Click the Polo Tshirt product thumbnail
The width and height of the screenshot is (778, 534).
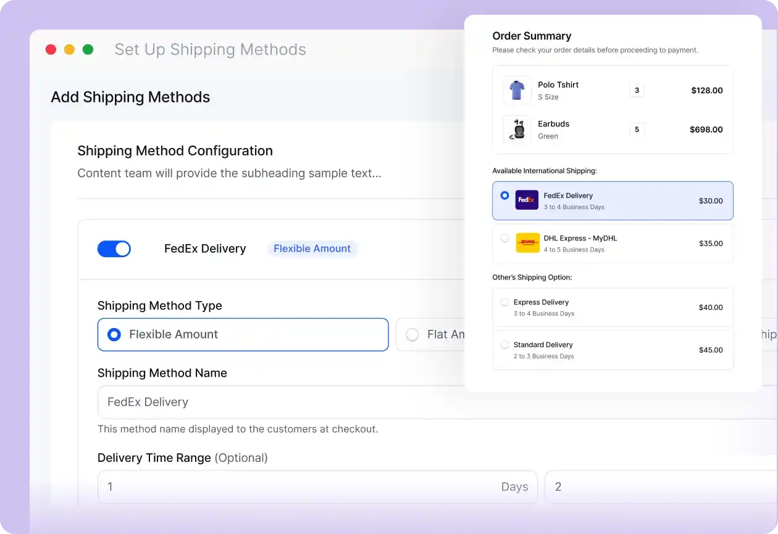[517, 90]
